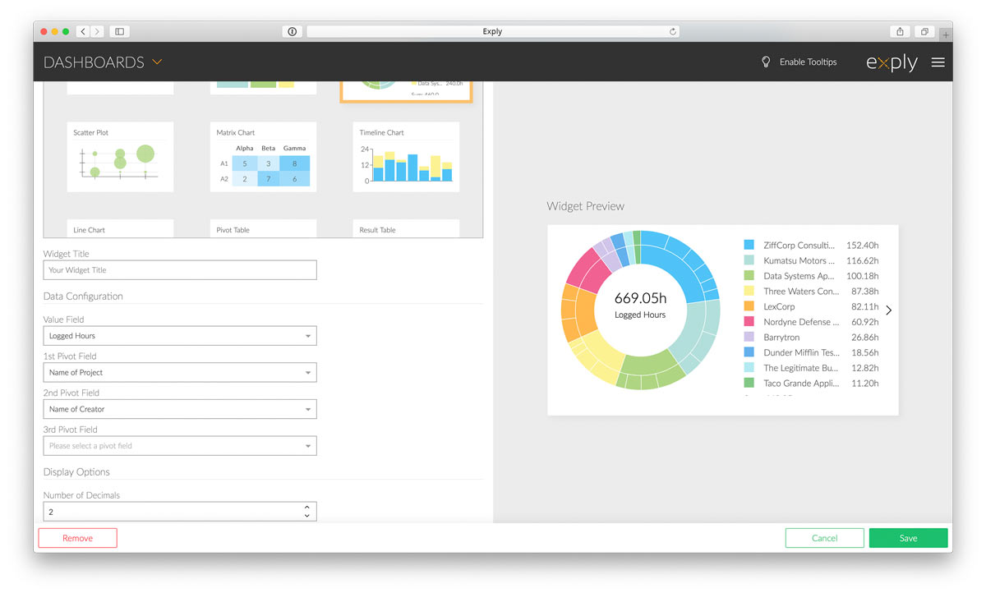
Task: Open the Value Field dropdown
Action: [x=180, y=336]
